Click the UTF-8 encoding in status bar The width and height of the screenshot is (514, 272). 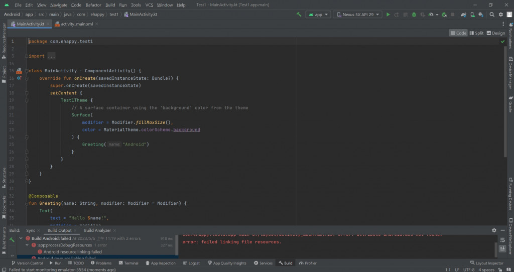click(469, 269)
